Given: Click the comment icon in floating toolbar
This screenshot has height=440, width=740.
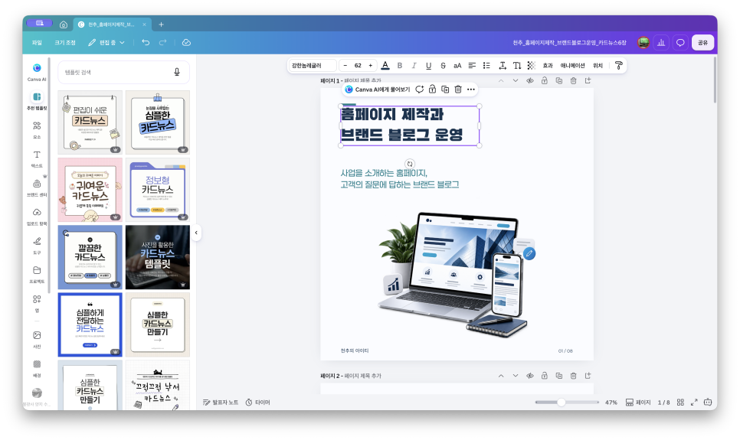Looking at the screenshot, I should point(419,89).
